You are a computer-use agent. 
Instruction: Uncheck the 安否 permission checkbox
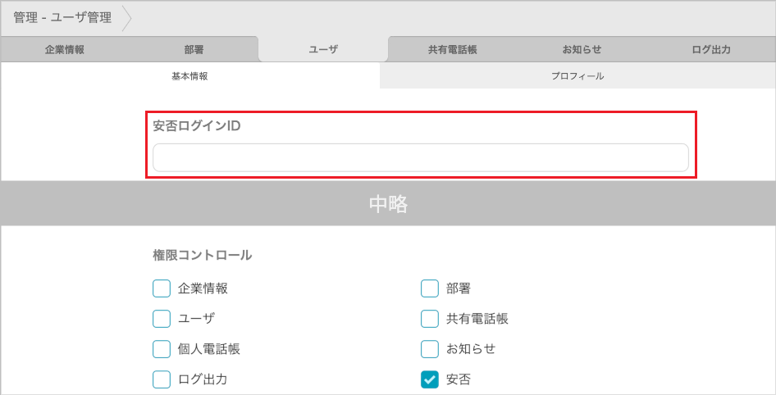click(x=430, y=379)
